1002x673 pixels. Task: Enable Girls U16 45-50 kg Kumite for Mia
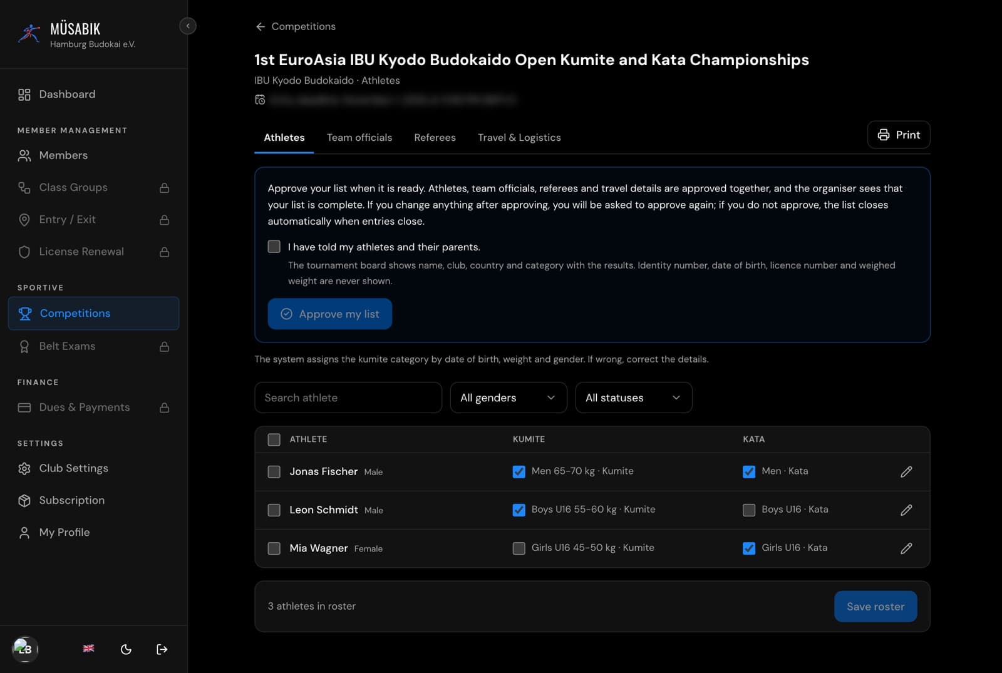[x=519, y=548]
